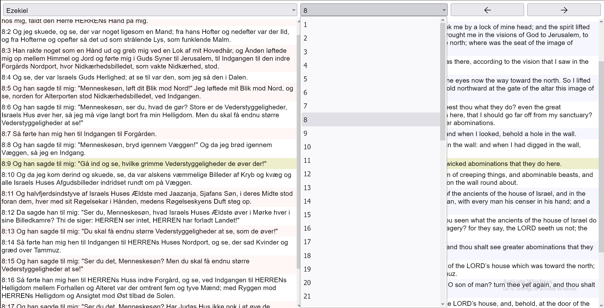Jump to chapter 20 option
Viewport: 604px width, 308px height.
pos(371,283)
